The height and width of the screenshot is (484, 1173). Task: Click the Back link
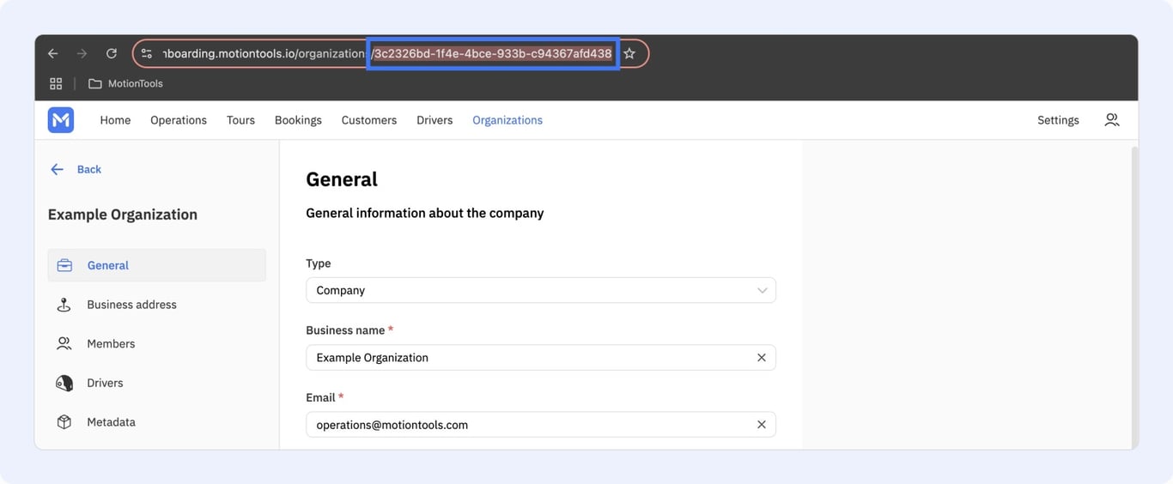pos(89,169)
